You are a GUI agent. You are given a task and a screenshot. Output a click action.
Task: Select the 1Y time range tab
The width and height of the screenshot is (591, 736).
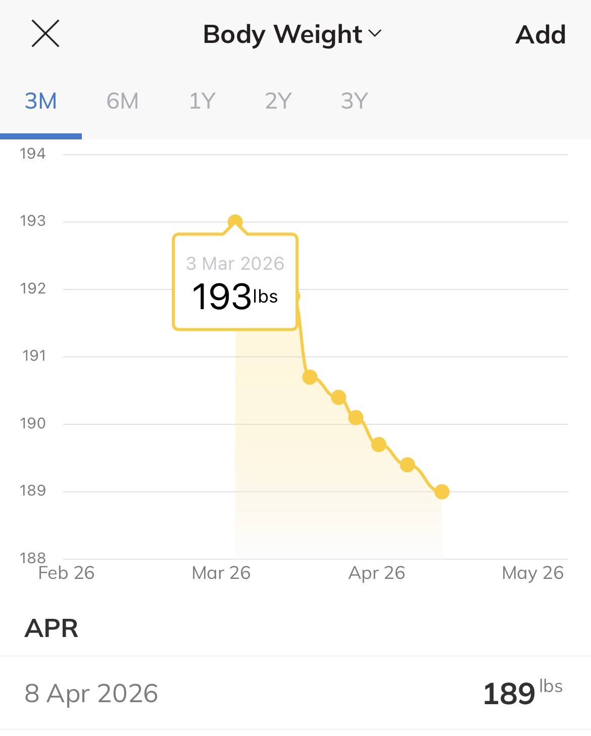tap(202, 101)
